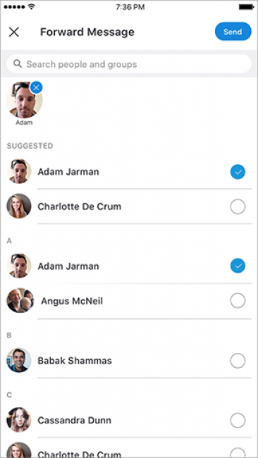Uncheck Adam Jarman under section A
Screen dimensions: 258x458
[238, 266]
